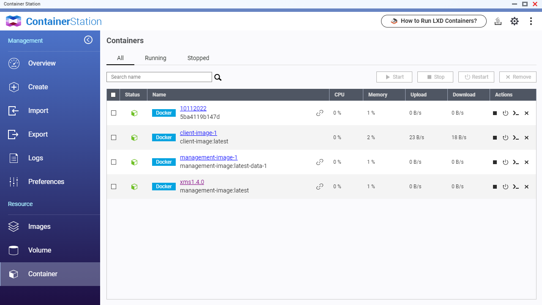Collapse the Management sidebar panel
The width and height of the screenshot is (542, 305).
coord(88,39)
